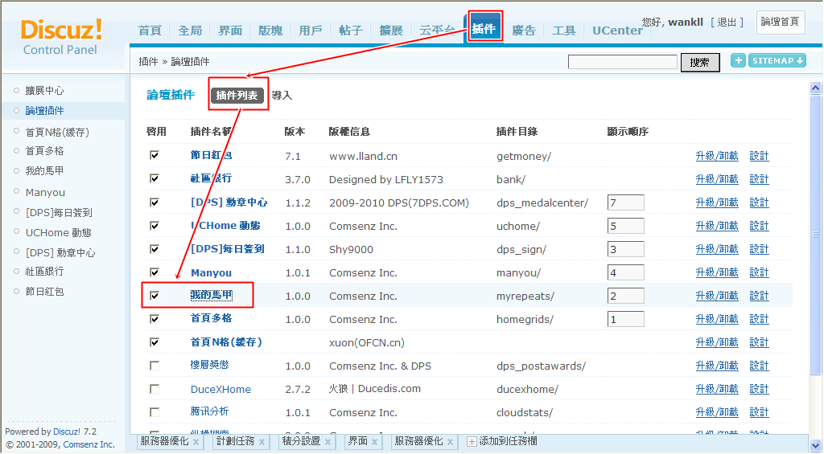Open the 帖子 top menu
The image size is (824, 454).
click(x=351, y=31)
